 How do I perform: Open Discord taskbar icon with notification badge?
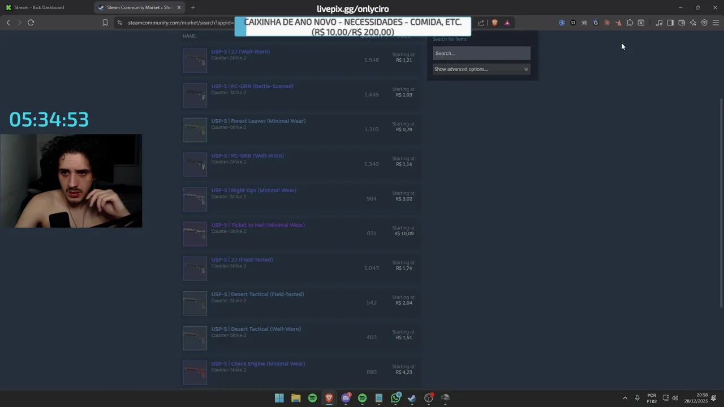pos(346,398)
